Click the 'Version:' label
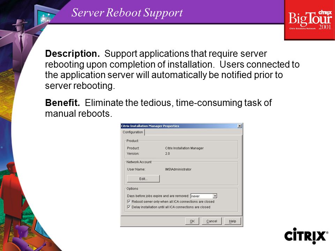Viewport: 335px width, 251px height. tap(133, 154)
